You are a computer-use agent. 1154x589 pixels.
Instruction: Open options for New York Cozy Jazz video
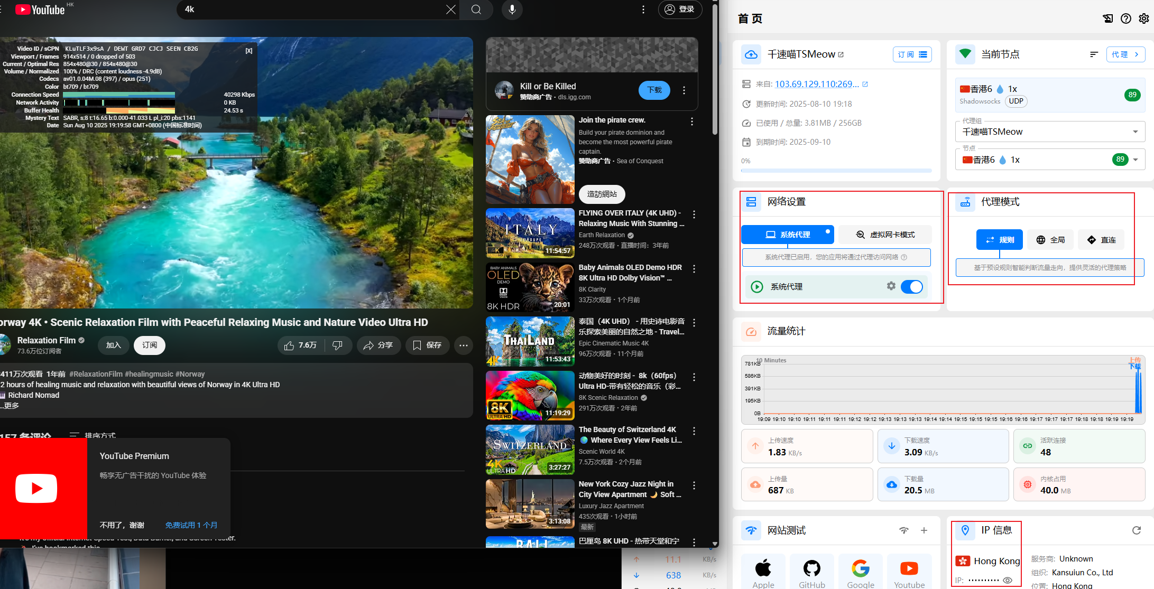(x=694, y=485)
